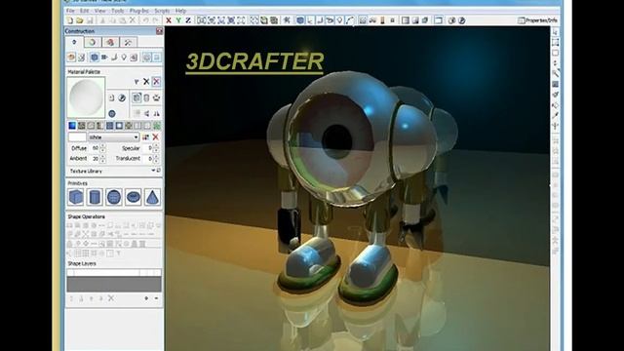624x351 pixels.
Task: Adjust the Specular value stepper
Action: point(156,148)
